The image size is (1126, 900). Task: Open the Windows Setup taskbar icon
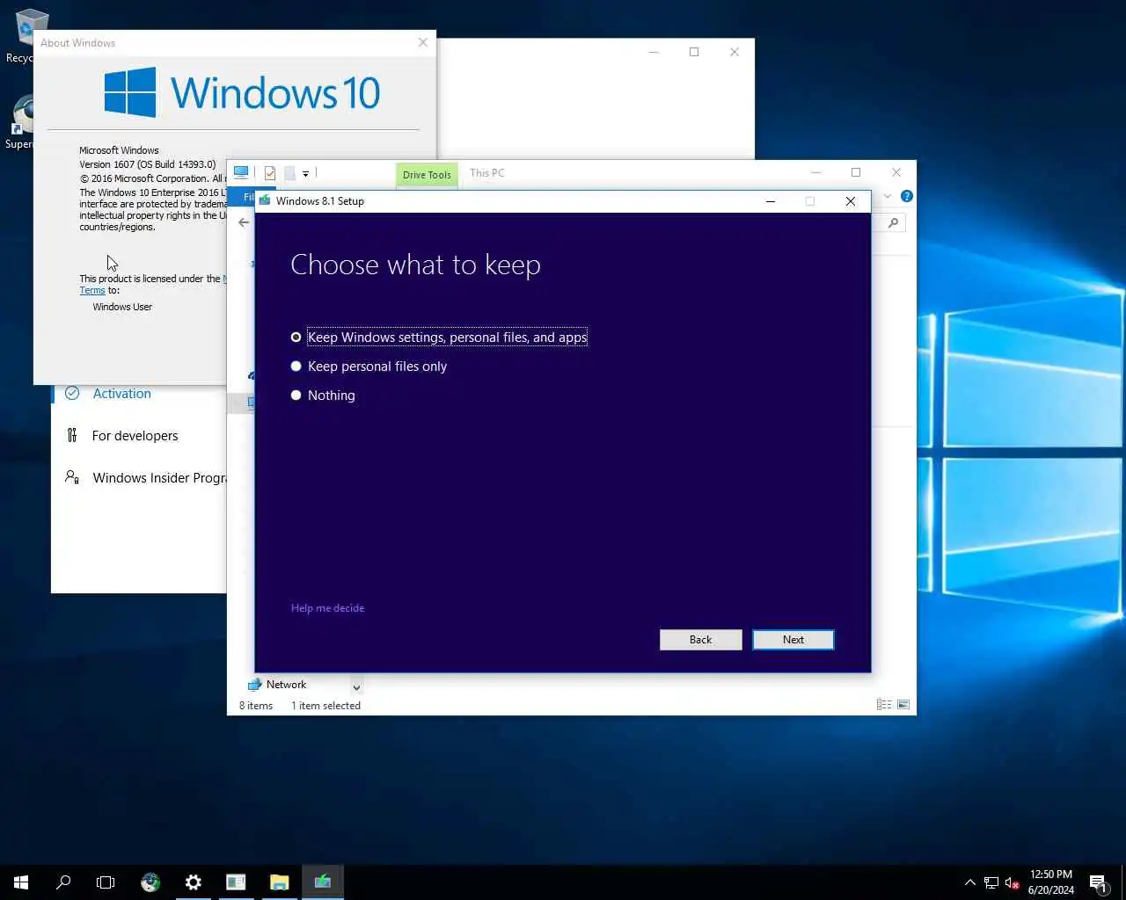[323, 882]
